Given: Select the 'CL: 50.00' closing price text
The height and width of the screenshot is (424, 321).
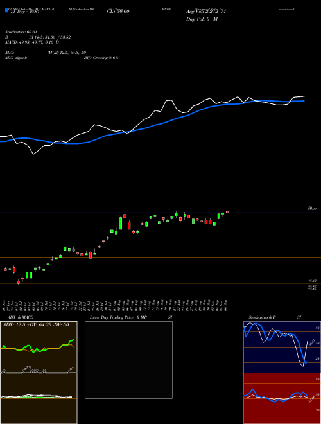Looking at the screenshot, I should (x=118, y=12).
